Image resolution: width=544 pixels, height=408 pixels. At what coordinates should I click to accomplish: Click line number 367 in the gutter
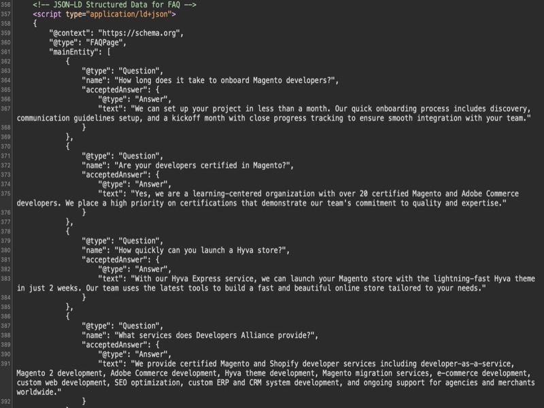click(x=5, y=109)
